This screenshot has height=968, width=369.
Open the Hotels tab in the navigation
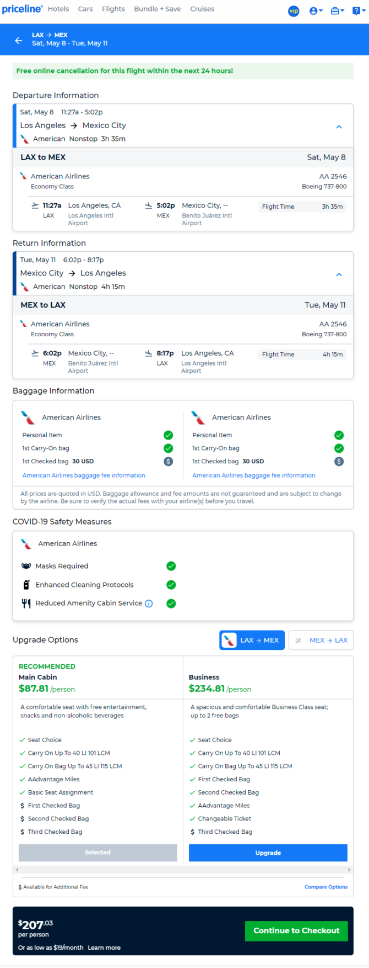coord(58,9)
